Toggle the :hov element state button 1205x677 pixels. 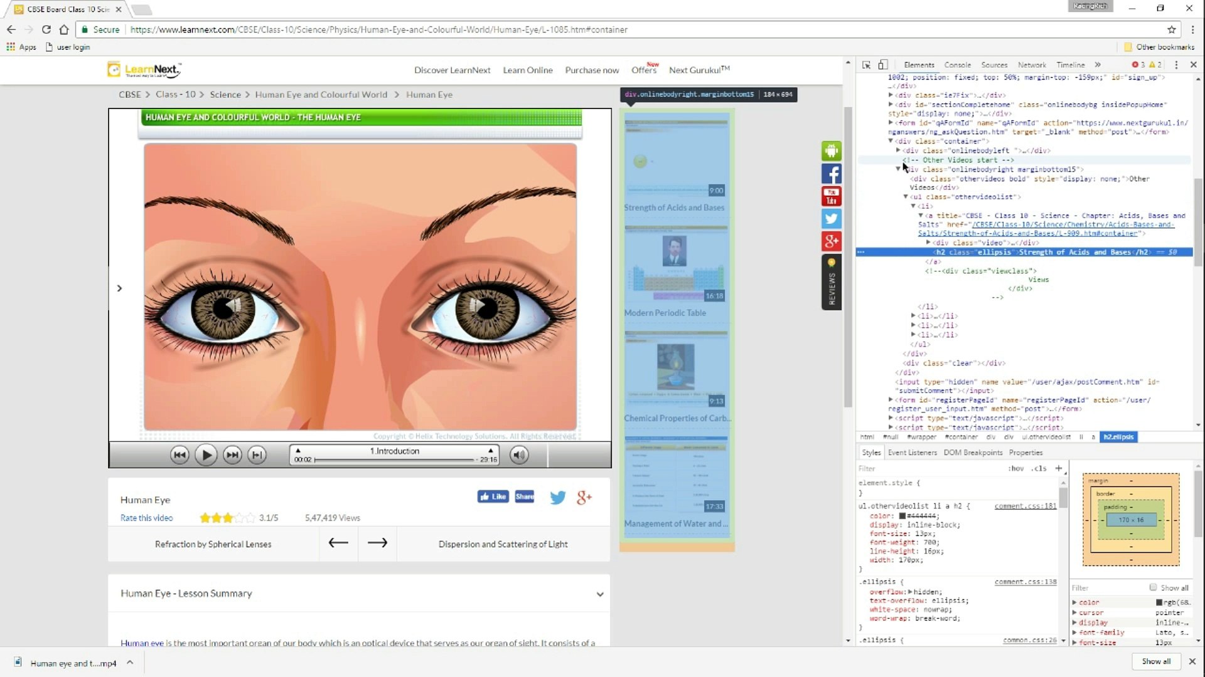pos(1015,468)
